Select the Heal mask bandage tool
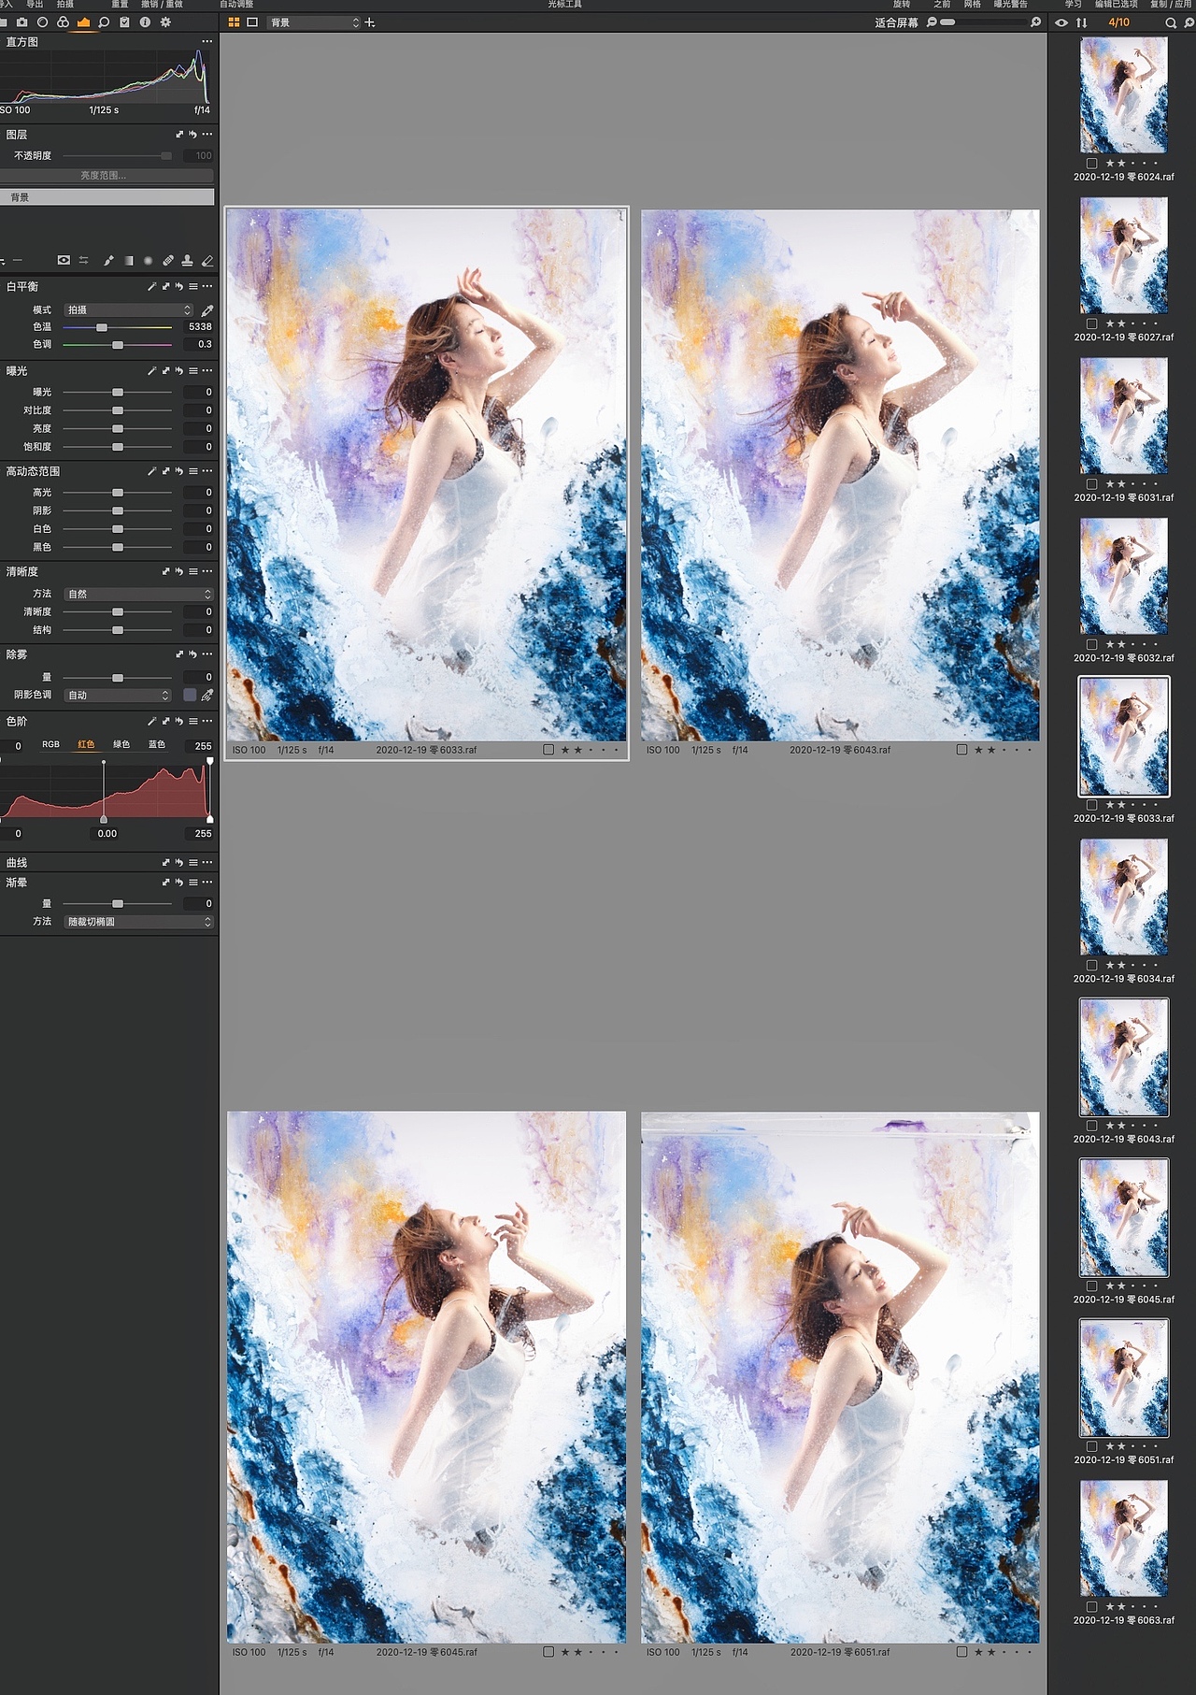 168,261
